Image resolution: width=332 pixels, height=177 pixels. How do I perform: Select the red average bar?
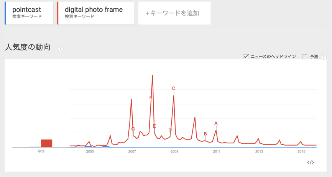(x=47, y=143)
